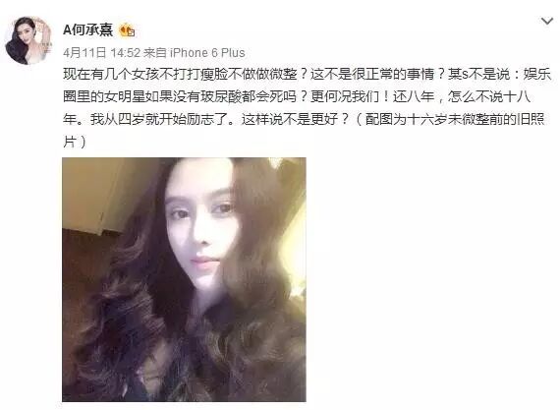Click the iPhone 6 Plus source link
560x410 pixels.
[x=207, y=53]
